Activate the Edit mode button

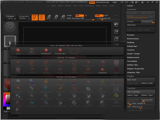(34, 17)
